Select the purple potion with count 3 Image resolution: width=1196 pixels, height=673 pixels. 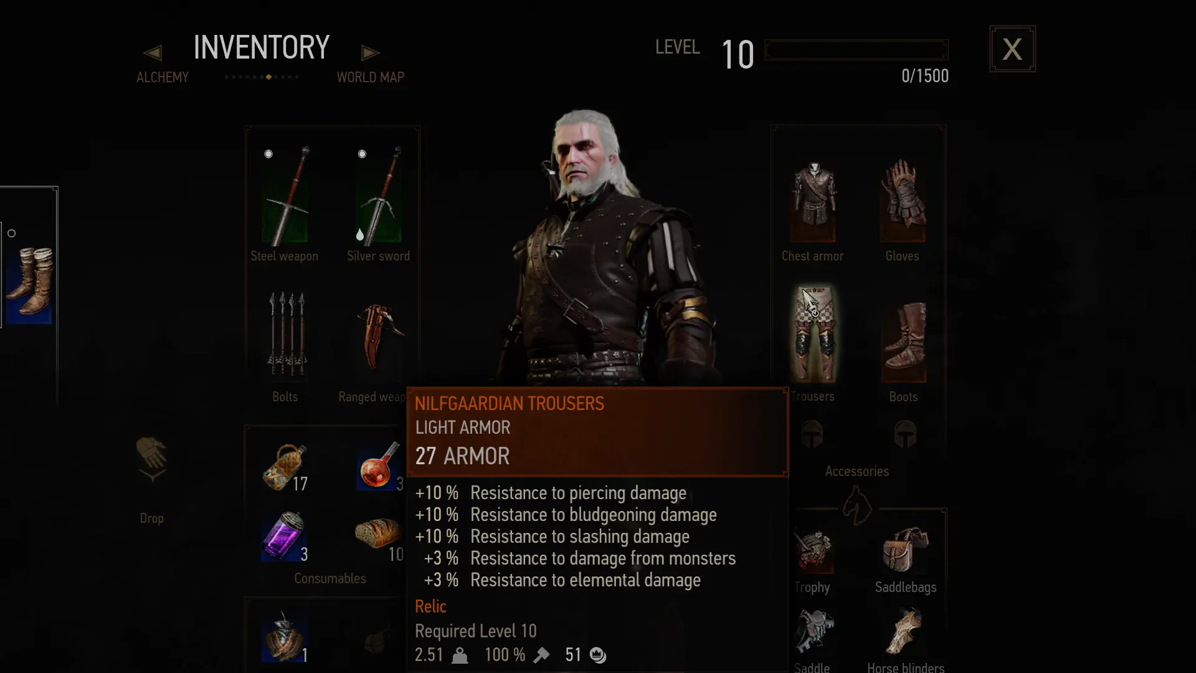click(283, 536)
